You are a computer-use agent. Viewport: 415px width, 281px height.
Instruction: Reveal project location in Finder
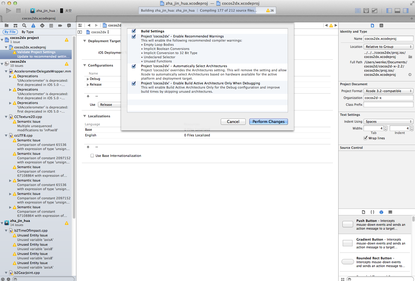pyautogui.click(x=410, y=75)
